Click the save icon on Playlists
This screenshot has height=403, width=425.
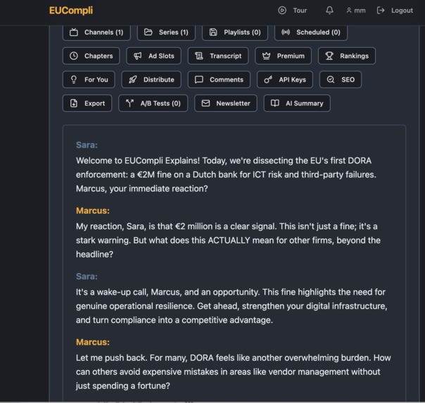pyautogui.click(x=213, y=32)
